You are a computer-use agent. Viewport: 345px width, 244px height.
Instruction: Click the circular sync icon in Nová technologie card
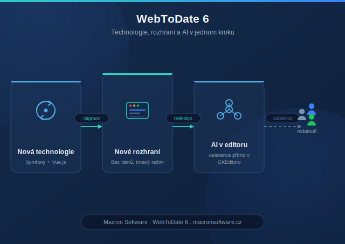46,110
